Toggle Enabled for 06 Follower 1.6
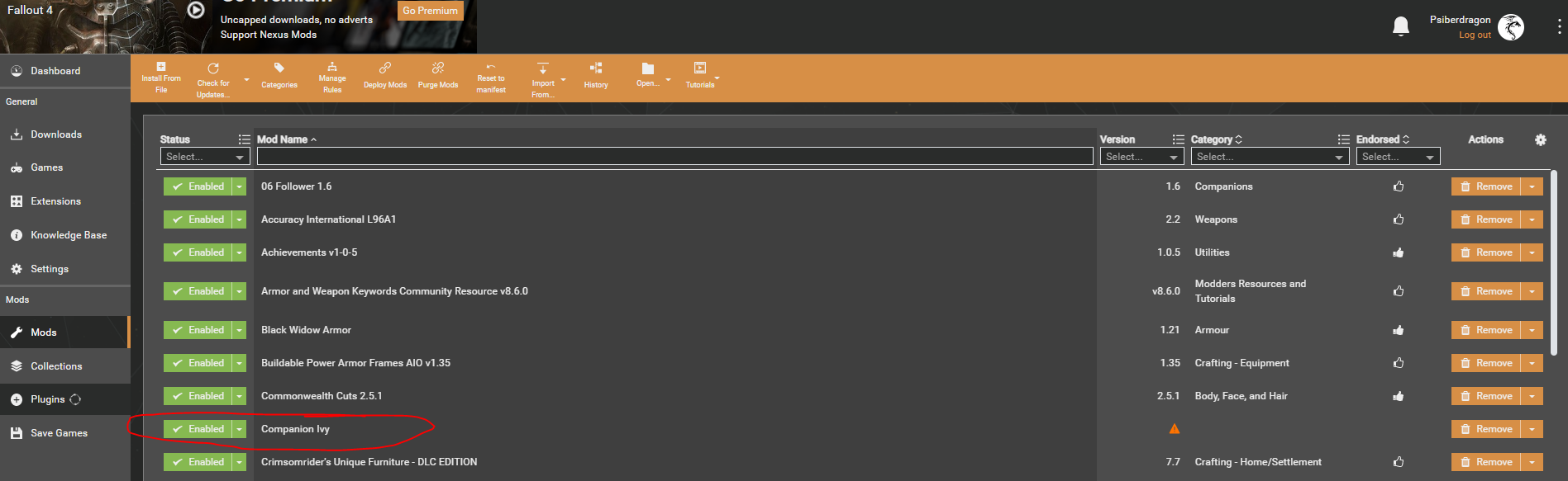This screenshot has width=1568, height=481. 198,186
